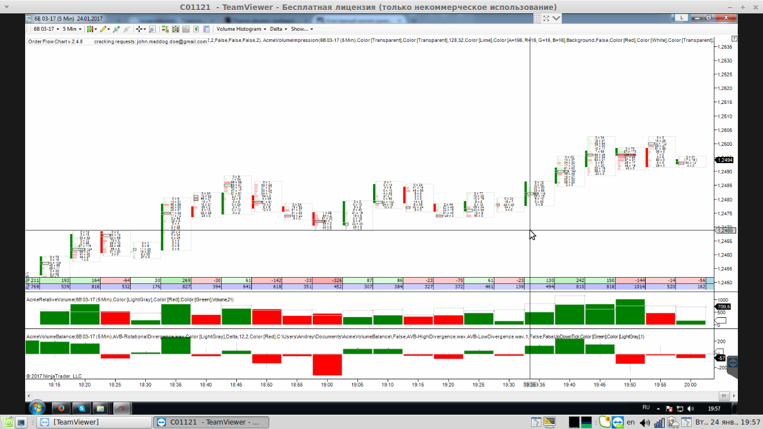The width and height of the screenshot is (763, 429).
Task: Switch to the C01121 TeamViewer taskbar window
Action: coord(211,422)
